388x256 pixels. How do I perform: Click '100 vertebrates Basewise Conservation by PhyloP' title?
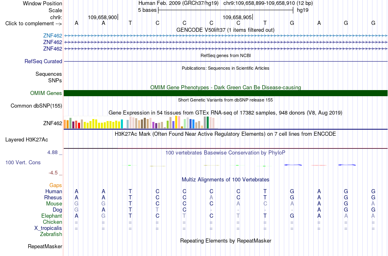(225, 153)
